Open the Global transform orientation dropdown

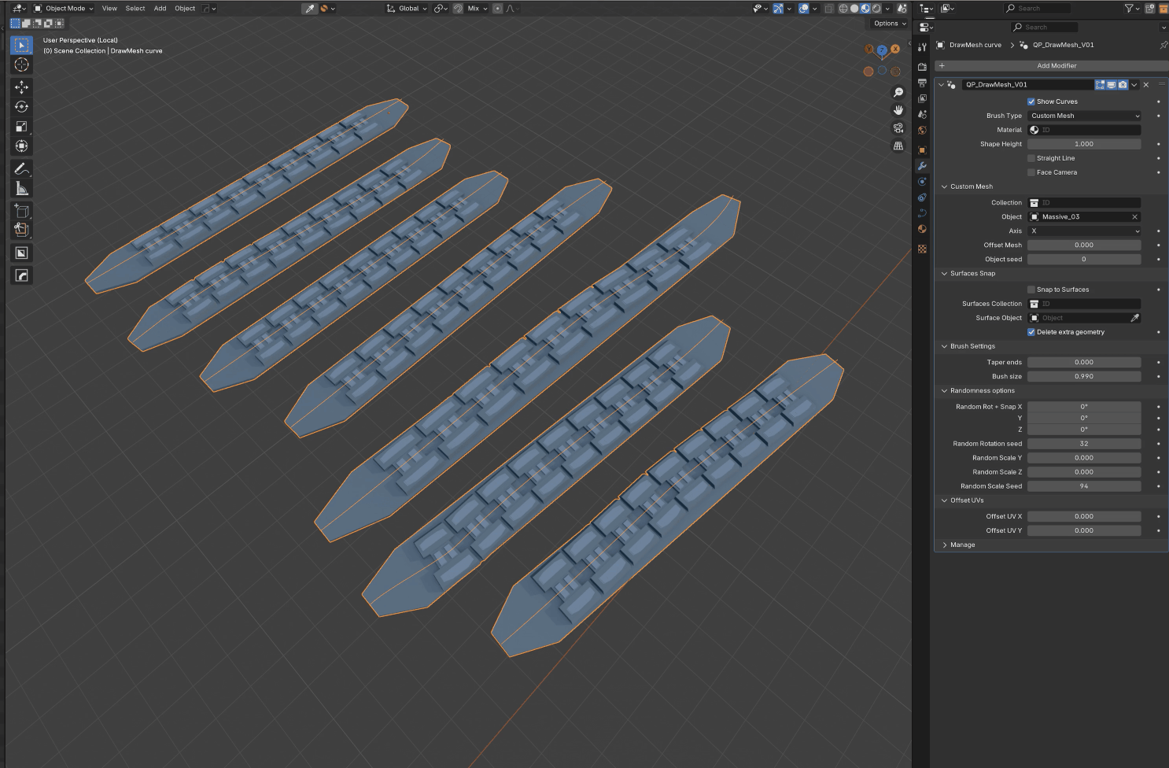407,9
